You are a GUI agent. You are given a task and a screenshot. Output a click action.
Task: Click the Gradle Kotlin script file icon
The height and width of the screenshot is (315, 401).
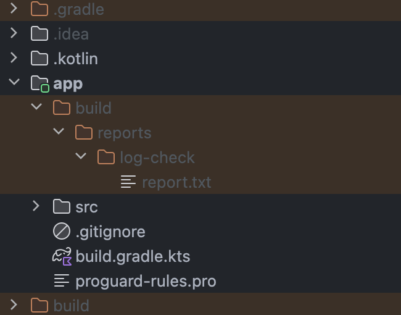[62, 256]
